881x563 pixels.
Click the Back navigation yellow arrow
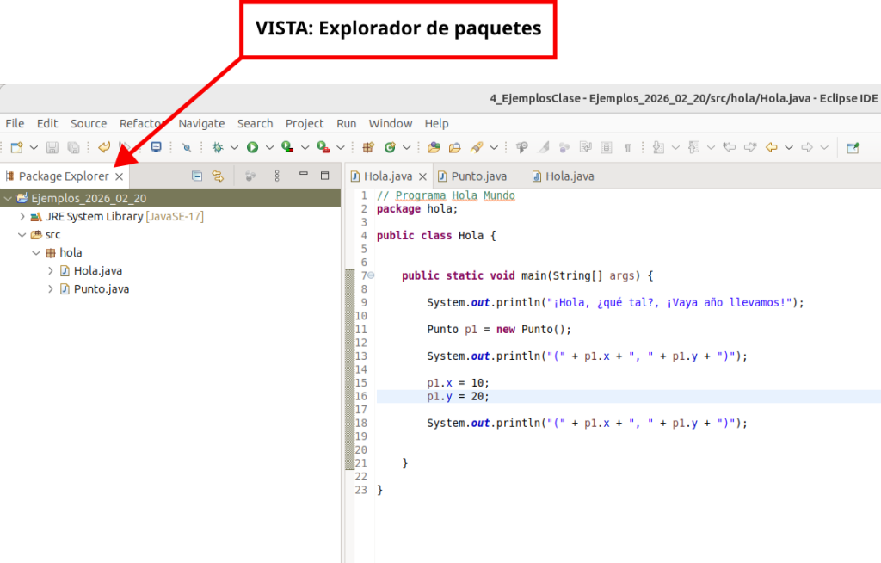[771, 147]
